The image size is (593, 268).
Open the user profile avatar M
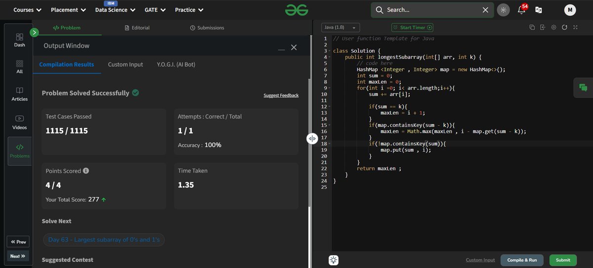(570, 10)
